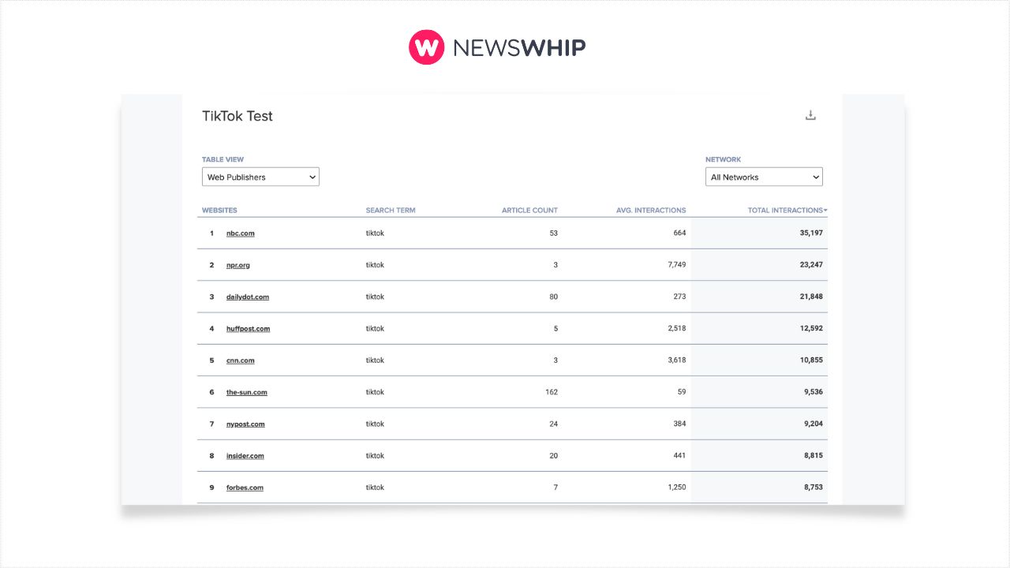Select the 21,848 total interactions value
The height and width of the screenshot is (568, 1010).
pos(811,297)
